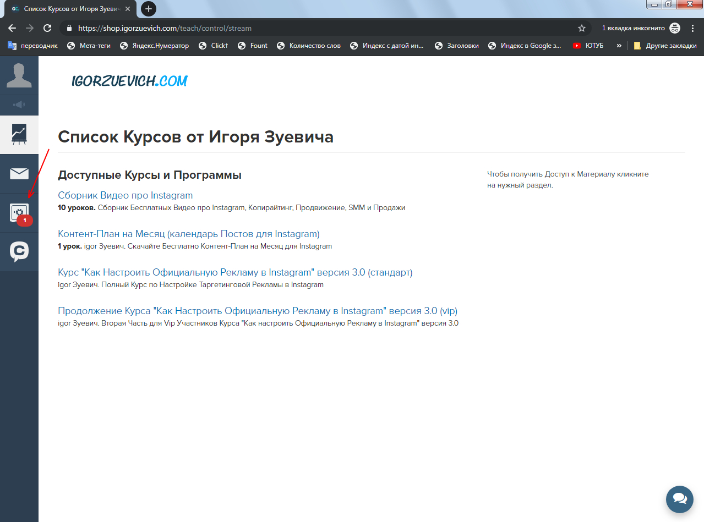Open the GetCourse speech bubble icon in sidebar

pyautogui.click(x=19, y=251)
